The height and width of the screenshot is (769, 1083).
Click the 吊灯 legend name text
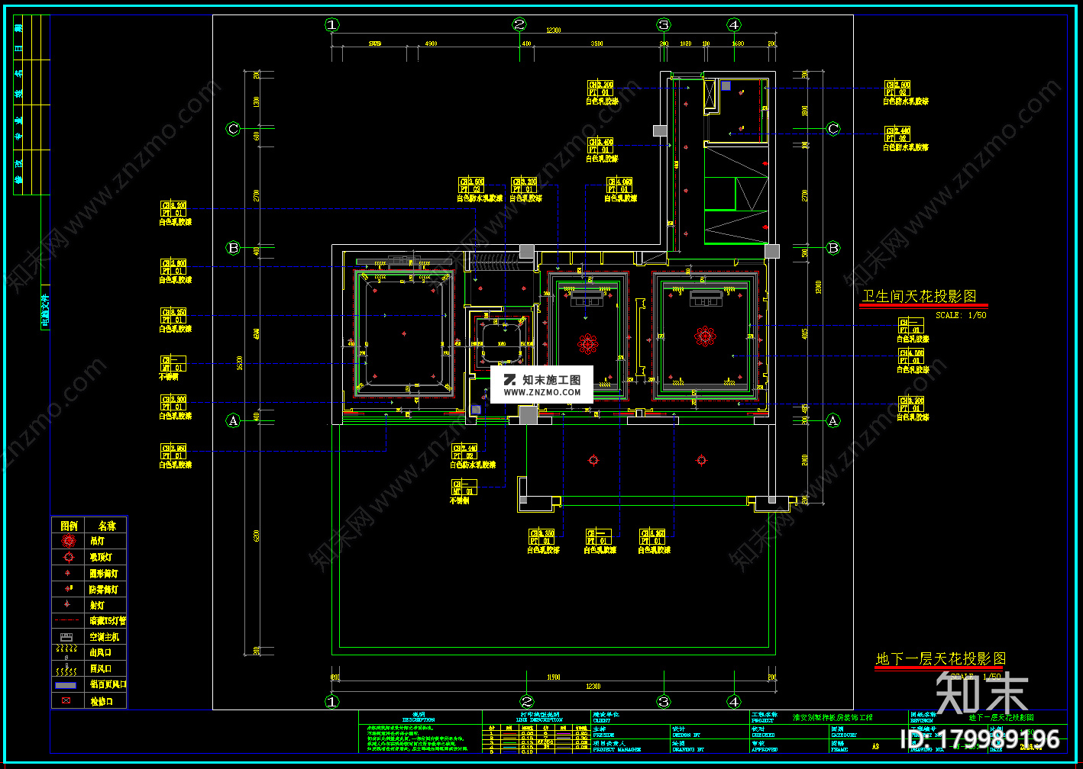[x=97, y=541]
